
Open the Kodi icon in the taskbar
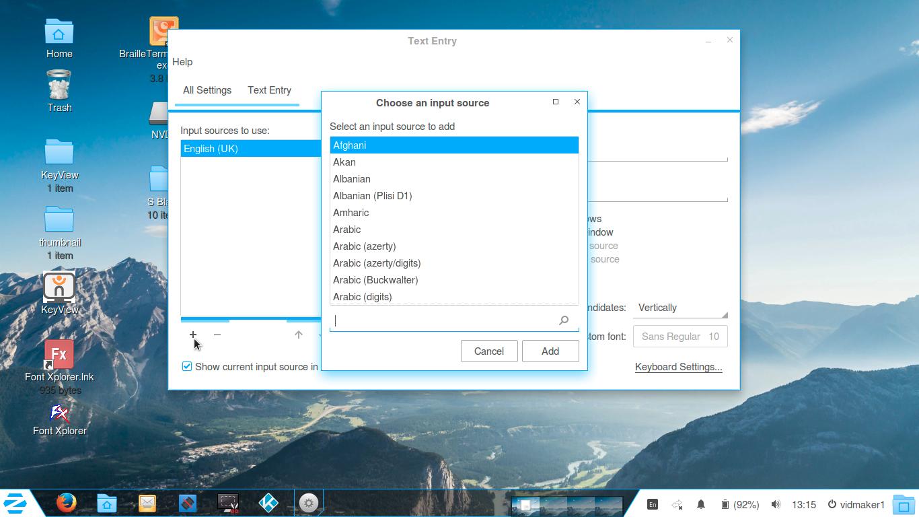(268, 503)
